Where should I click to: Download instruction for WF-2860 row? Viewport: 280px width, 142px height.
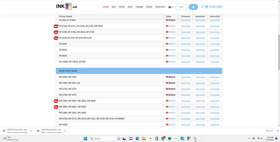click(x=215, y=113)
